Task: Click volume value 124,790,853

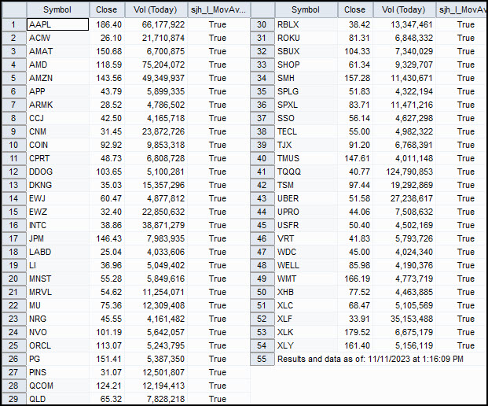Action: [x=404, y=172]
